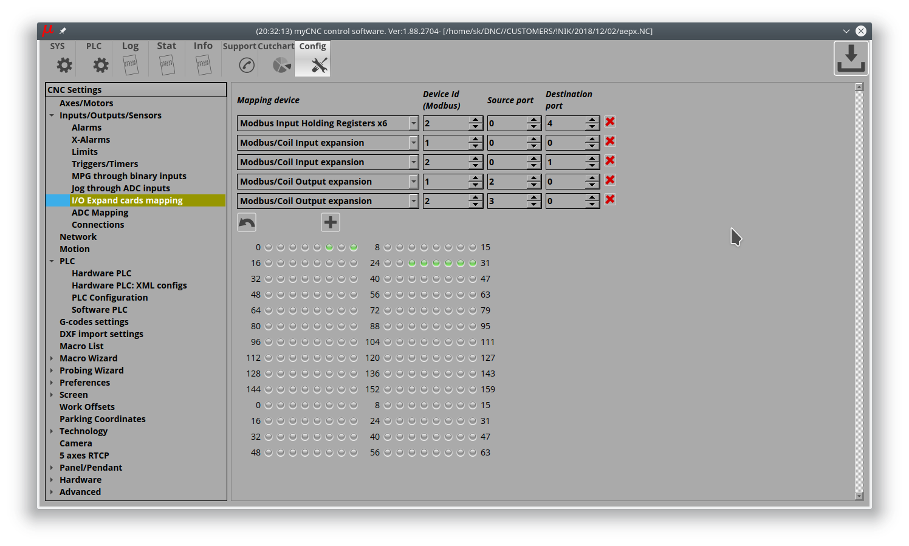The height and width of the screenshot is (546, 909).
Task: Switch to the Log tab
Action: click(x=130, y=59)
